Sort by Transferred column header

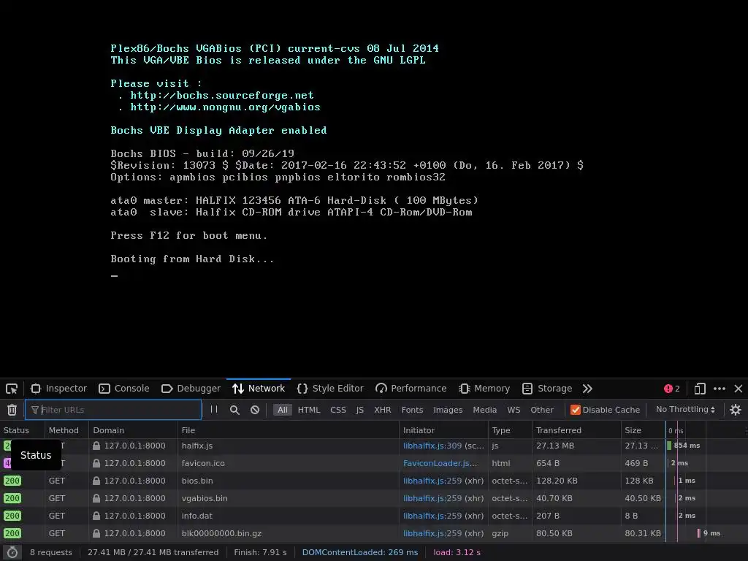[576, 430]
